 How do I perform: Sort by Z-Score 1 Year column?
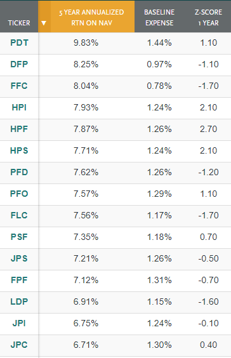[x=208, y=18]
